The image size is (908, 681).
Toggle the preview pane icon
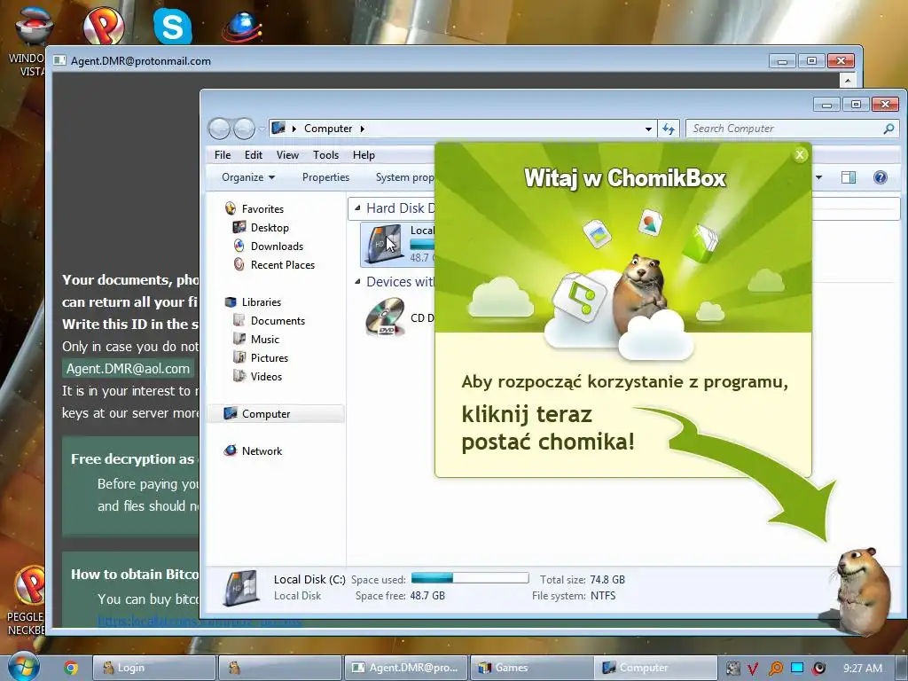coord(849,177)
